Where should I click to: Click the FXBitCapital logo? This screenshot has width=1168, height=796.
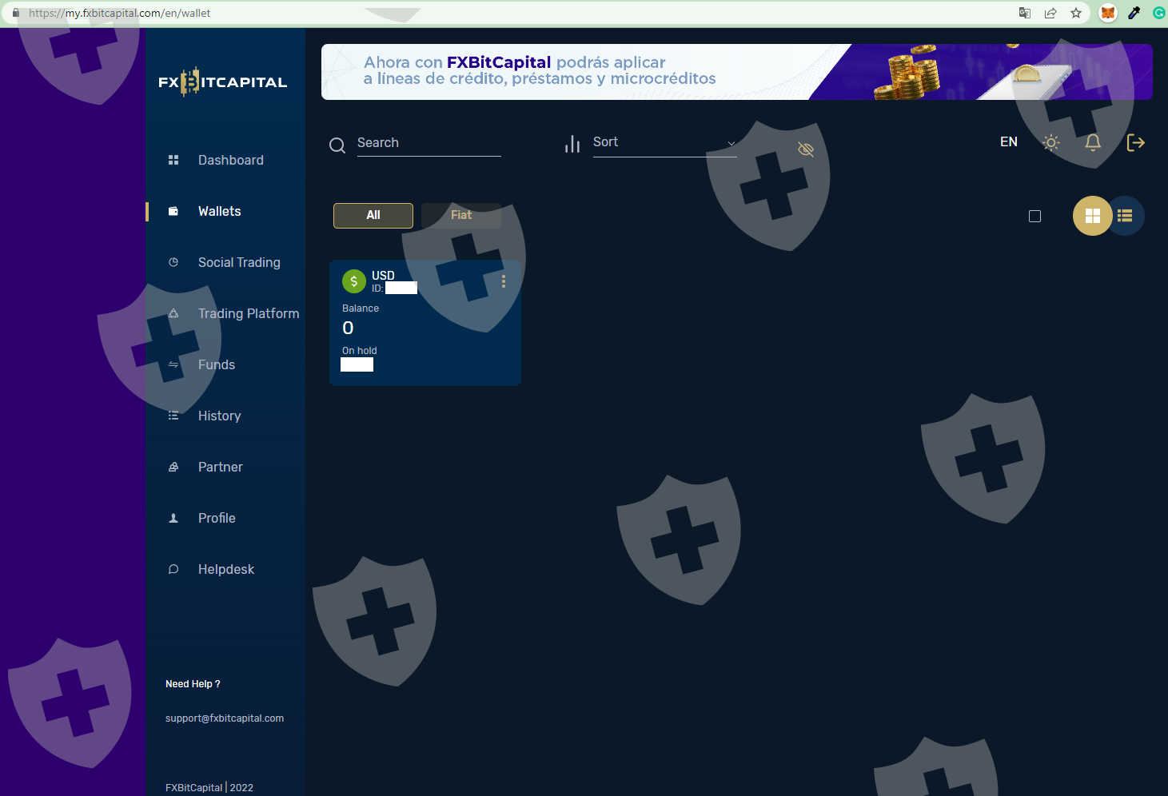[x=222, y=82]
